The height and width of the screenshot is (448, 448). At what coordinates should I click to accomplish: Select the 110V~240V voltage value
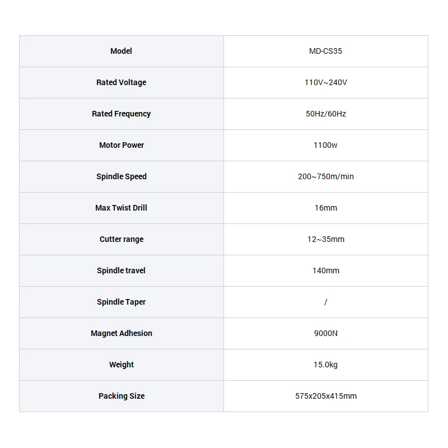point(325,82)
